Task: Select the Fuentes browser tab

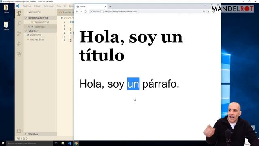Action: click(91, 6)
